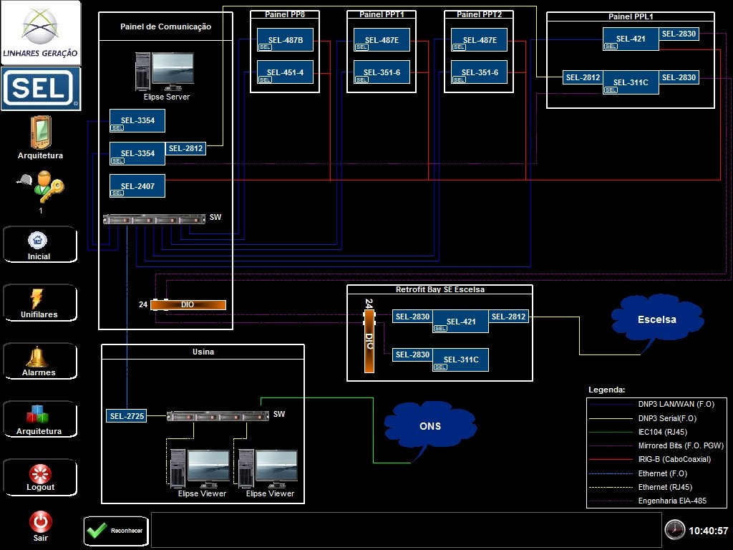Select SEL-451-4 in Painel PP8
The height and width of the screenshot is (550, 733).
click(285, 72)
